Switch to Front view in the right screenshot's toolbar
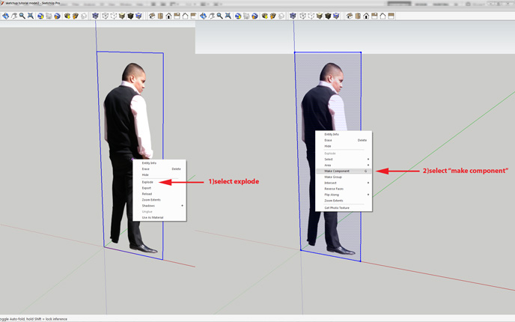This screenshot has width=515, height=322. click(366, 16)
